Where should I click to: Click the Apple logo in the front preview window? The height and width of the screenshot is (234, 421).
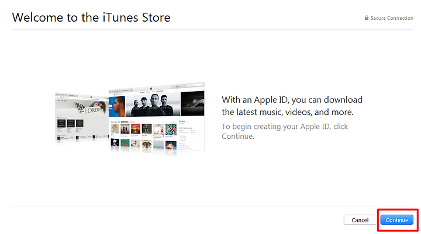[151, 89]
